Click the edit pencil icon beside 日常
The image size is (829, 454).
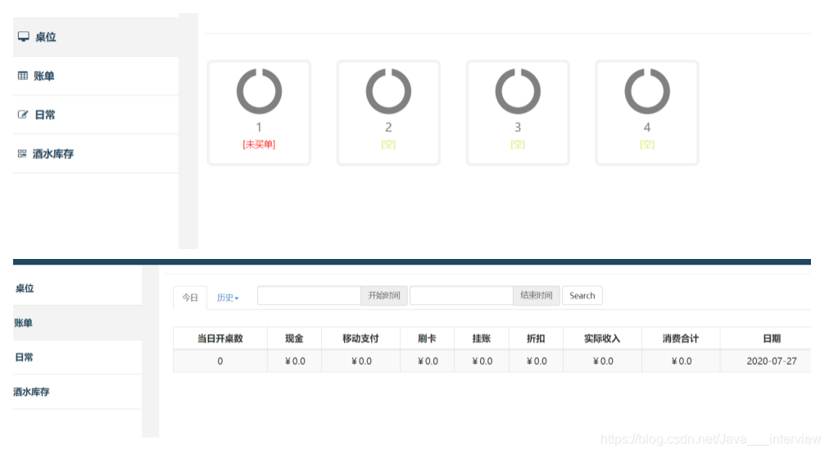23,114
